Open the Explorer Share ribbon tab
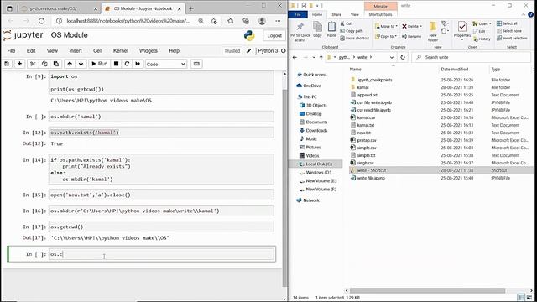The width and height of the screenshot is (537, 302). point(336,14)
